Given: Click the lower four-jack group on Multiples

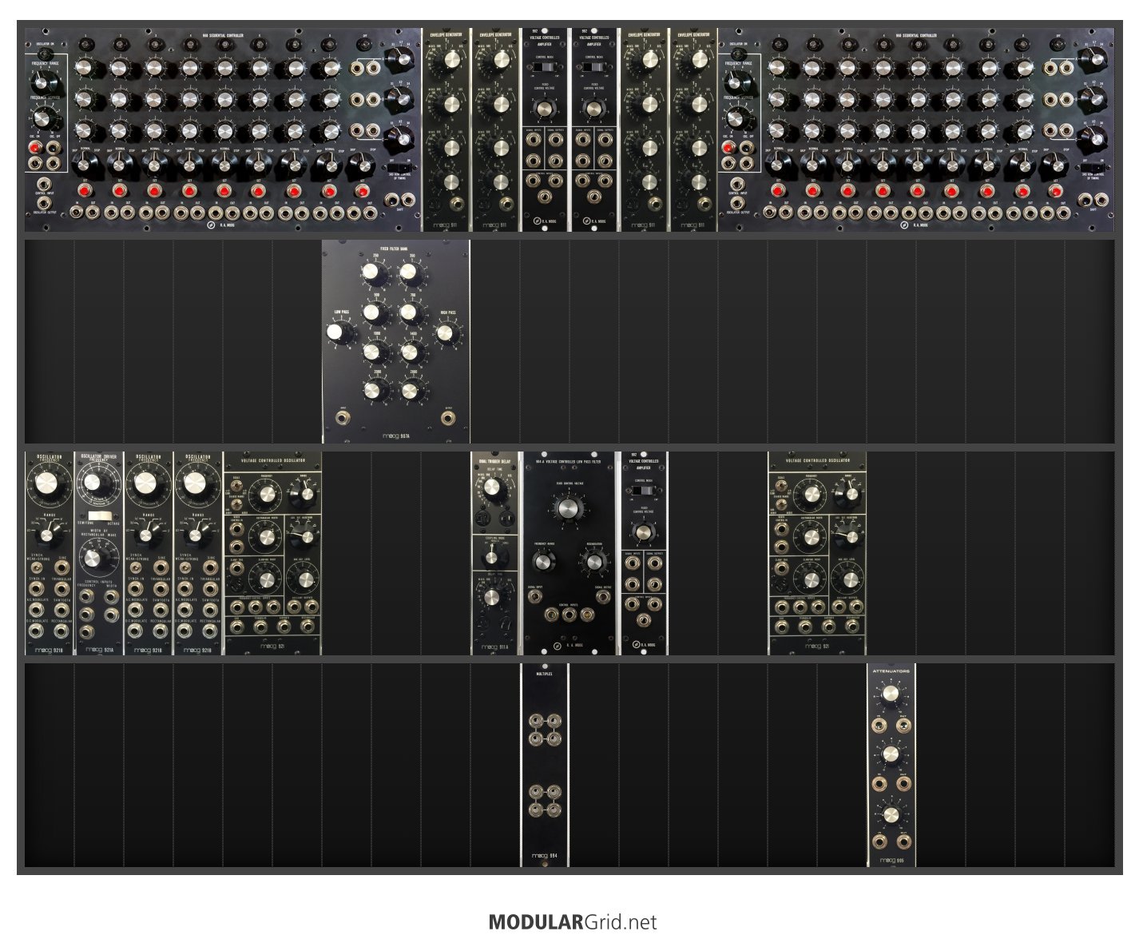Looking at the screenshot, I should (x=545, y=800).
